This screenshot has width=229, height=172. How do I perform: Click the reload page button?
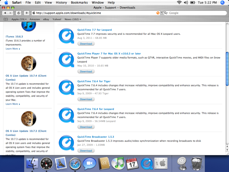pyautogui.click(x=18, y=13)
